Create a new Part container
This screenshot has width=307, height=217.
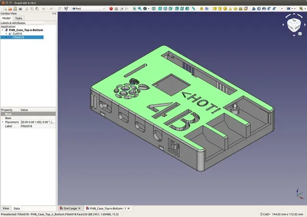point(201,9)
